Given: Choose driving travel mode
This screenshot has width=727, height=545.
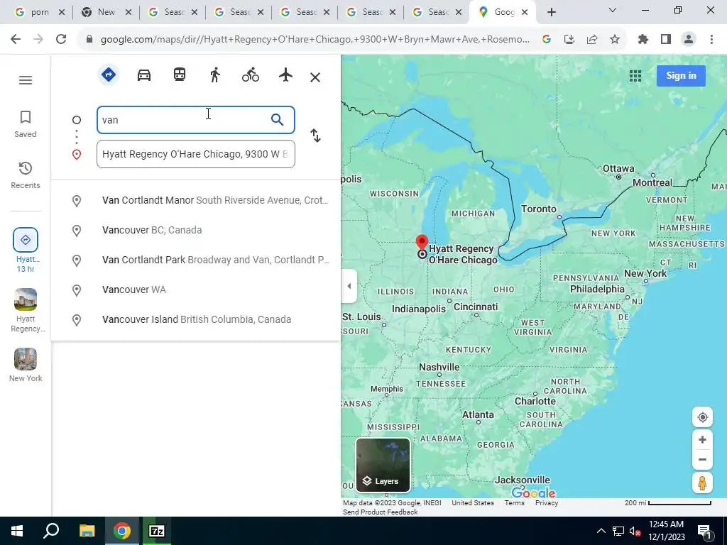Looking at the screenshot, I should 143,75.
